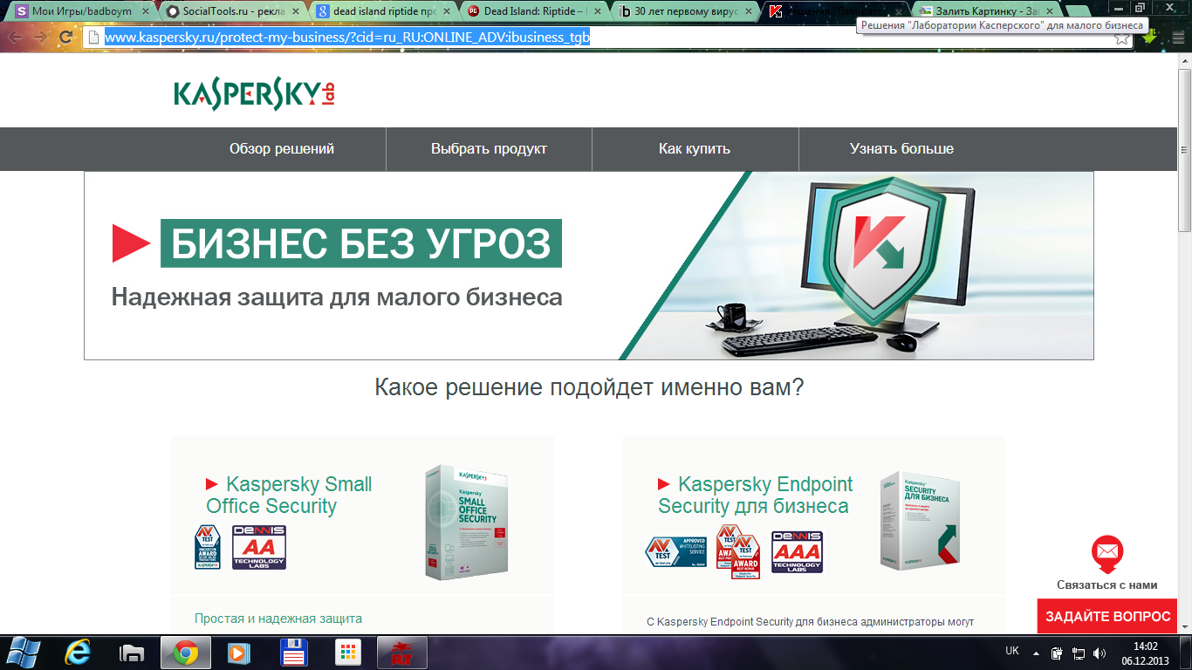Click the Dennis AAA Technology Labs badge
This screenshot has width=1192, height=670.
[x=797, y=552]
